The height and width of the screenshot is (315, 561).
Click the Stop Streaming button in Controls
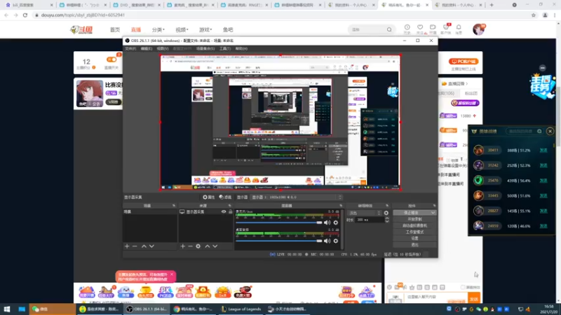(411, 213)
